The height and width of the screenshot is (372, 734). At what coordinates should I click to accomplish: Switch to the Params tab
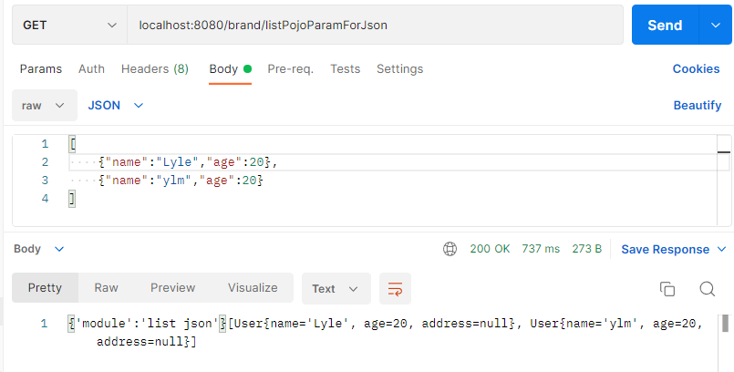pos(41,68)
